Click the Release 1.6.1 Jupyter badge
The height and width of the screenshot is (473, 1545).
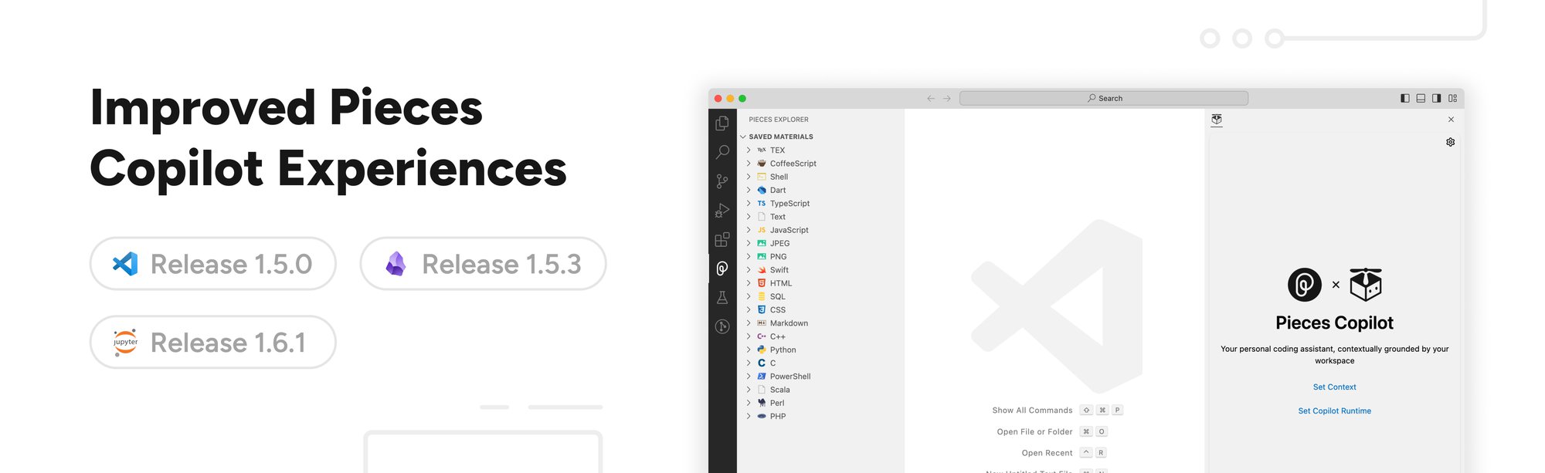(213, 342)
